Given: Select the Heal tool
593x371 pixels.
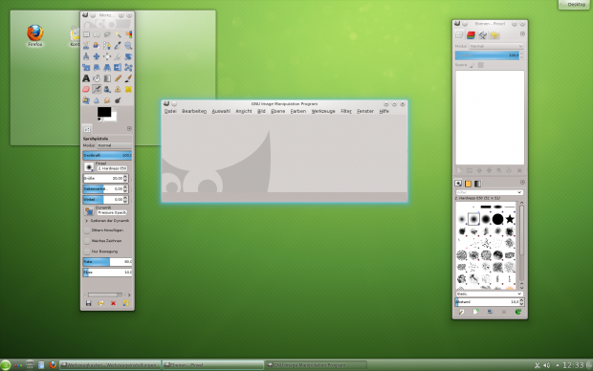Looking at the screenshot, I should 128,89.
